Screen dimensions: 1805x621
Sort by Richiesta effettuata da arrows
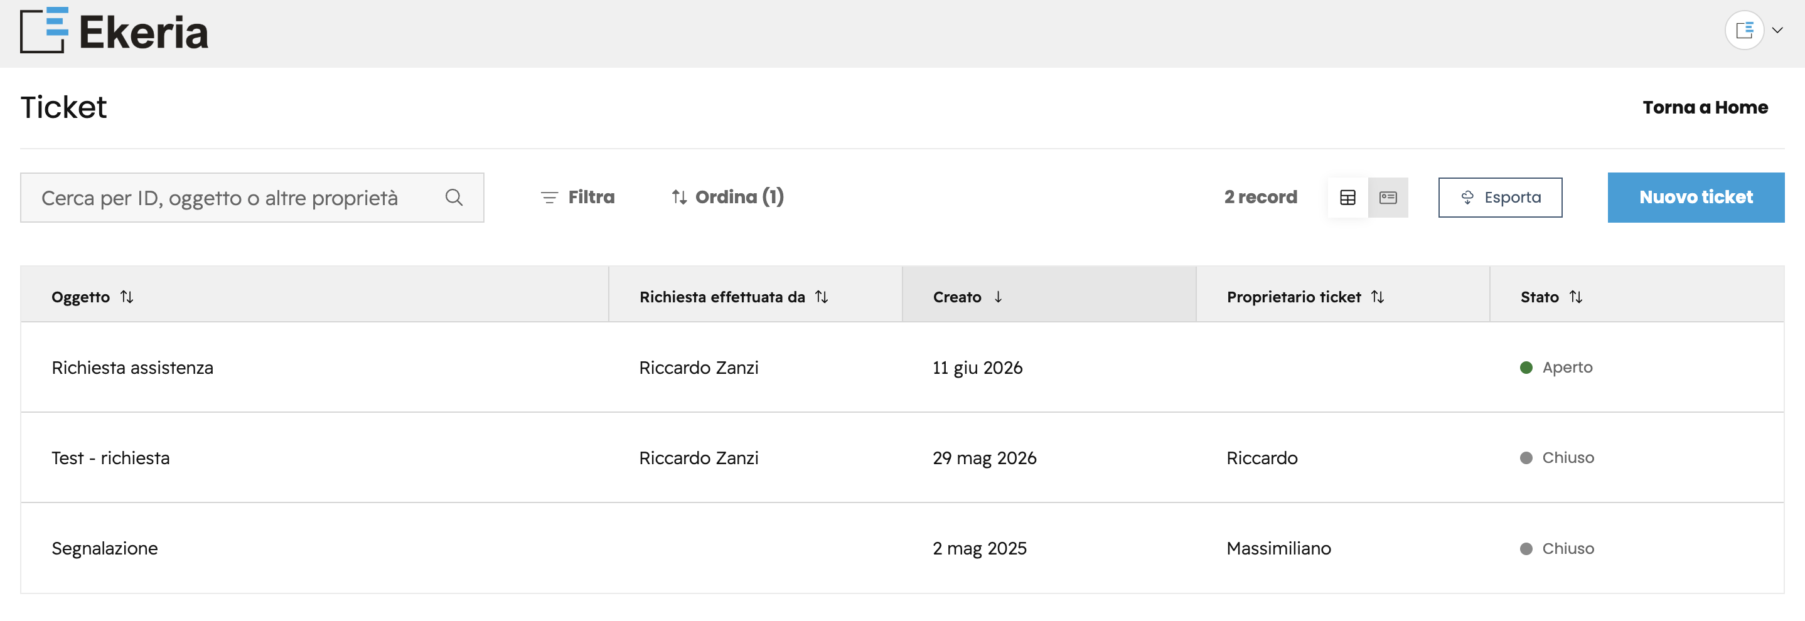(x=822, y=297)
